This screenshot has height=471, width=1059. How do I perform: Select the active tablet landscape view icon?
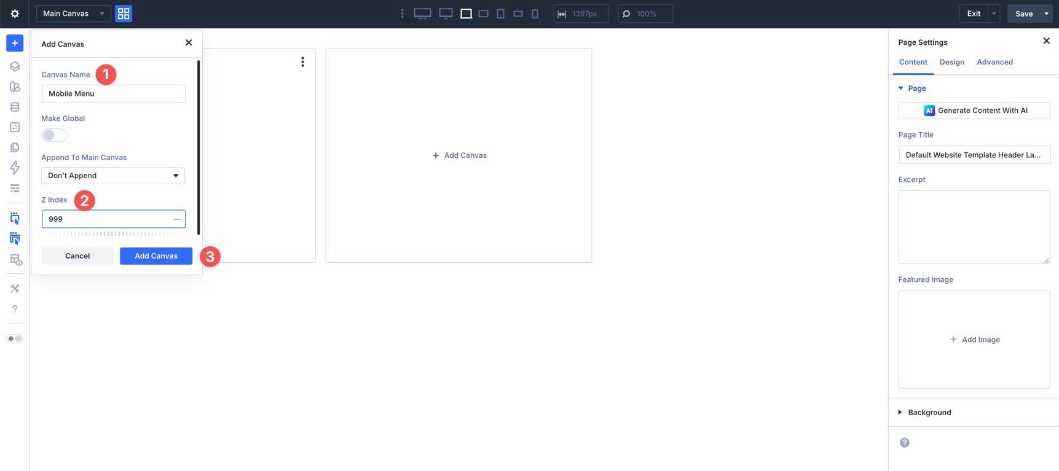tap(466, 14)
